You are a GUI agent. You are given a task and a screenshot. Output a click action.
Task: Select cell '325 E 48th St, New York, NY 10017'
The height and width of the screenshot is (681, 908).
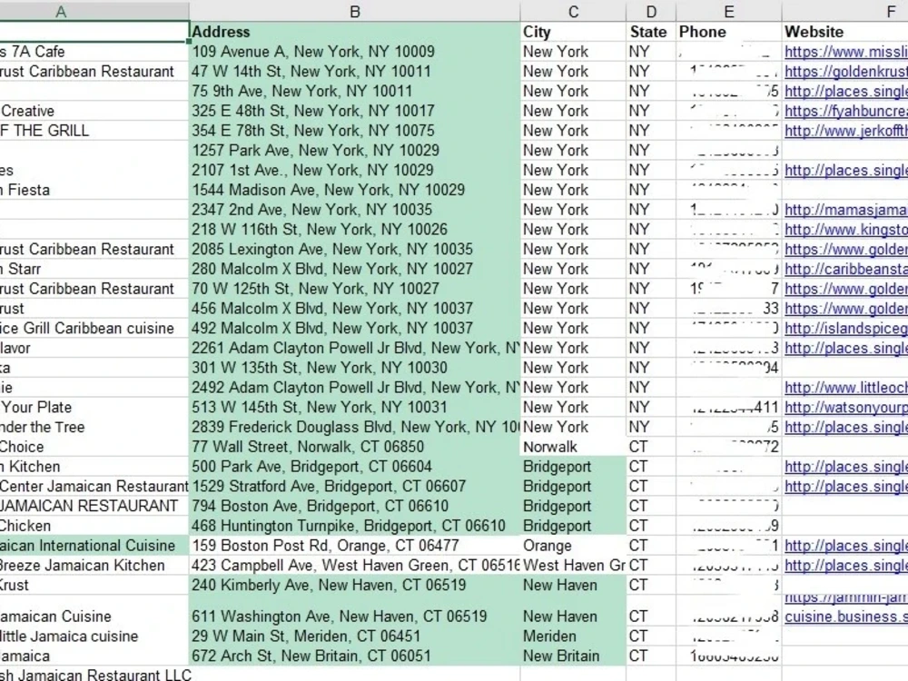click(x=354, y=111)
